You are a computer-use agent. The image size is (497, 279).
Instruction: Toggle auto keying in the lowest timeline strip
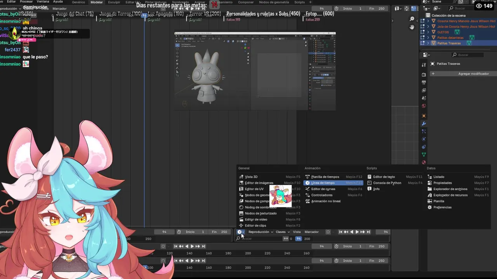click(163, 261)
